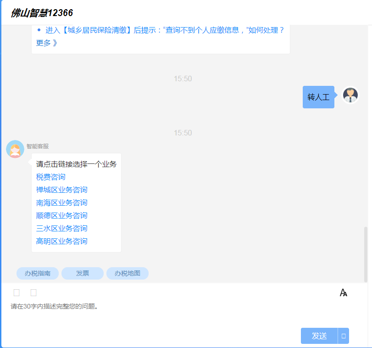Select the 办税地图 quick tab

[x=128, y=274]
